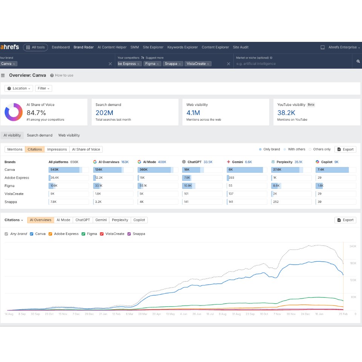
Task: Open Site Audit
Action: (x=241, y=48)
